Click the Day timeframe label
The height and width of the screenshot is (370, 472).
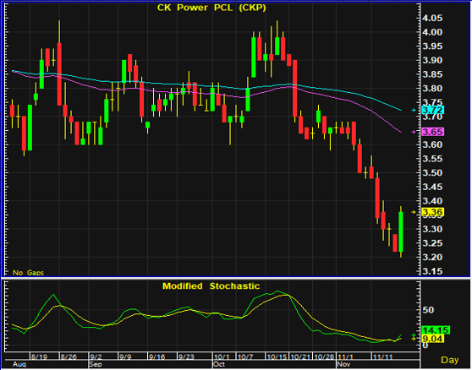(x=450, y=360)
